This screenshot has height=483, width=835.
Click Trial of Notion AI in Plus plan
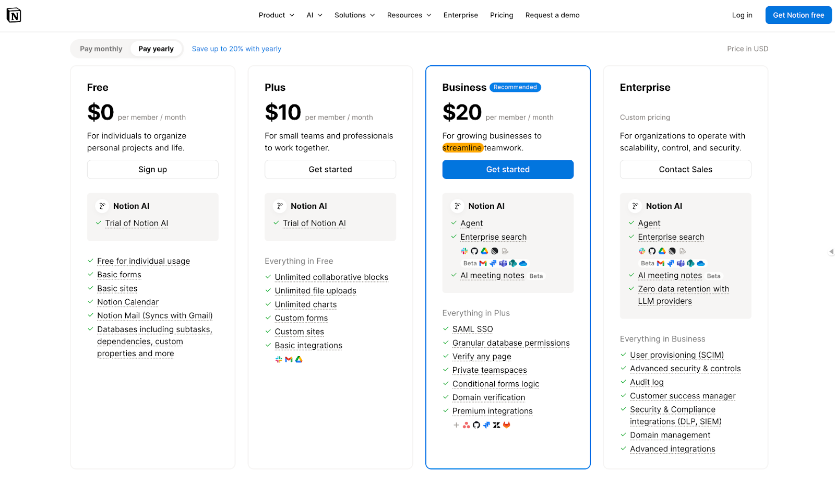(x=314, y=223)
